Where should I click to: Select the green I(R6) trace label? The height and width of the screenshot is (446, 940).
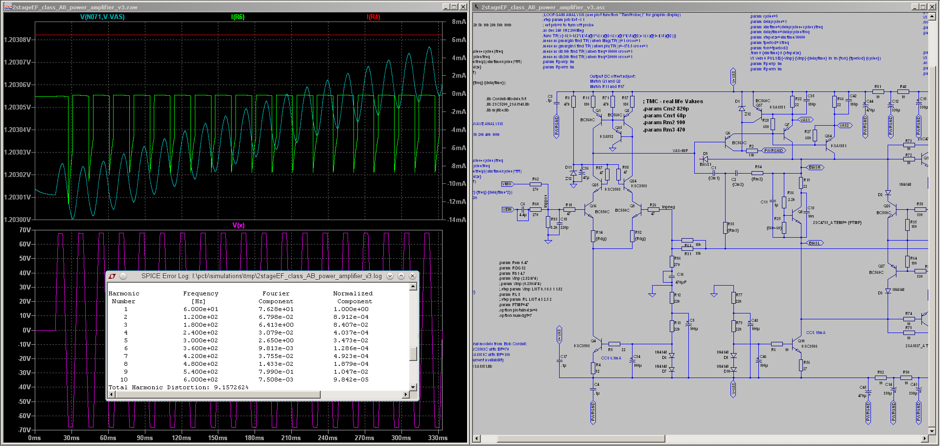click(x=238, y=17)
